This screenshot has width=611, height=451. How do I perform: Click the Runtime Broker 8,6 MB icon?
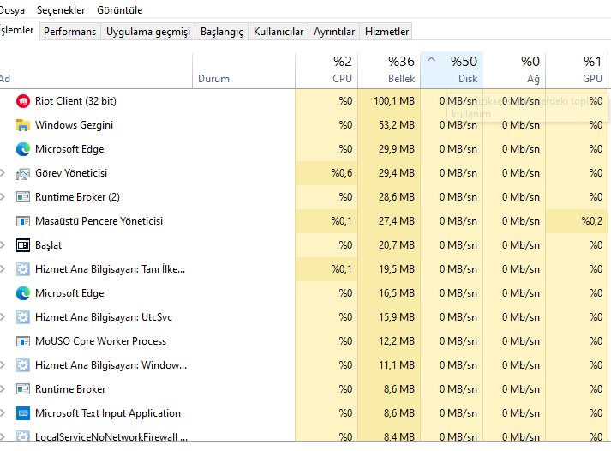coord(23,389)
